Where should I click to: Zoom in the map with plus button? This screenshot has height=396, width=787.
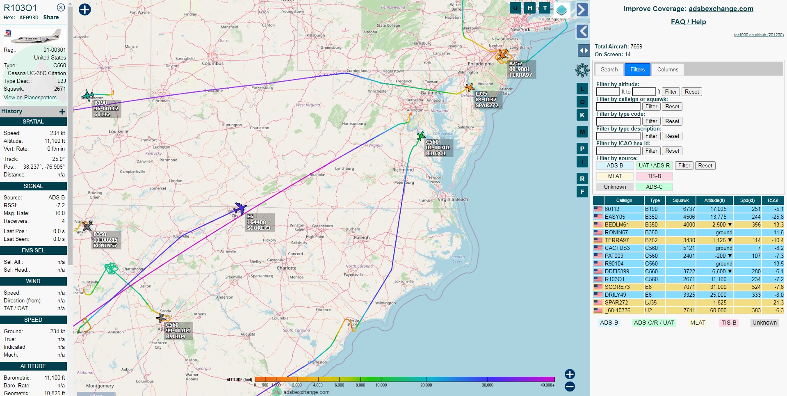pos(570,374)
